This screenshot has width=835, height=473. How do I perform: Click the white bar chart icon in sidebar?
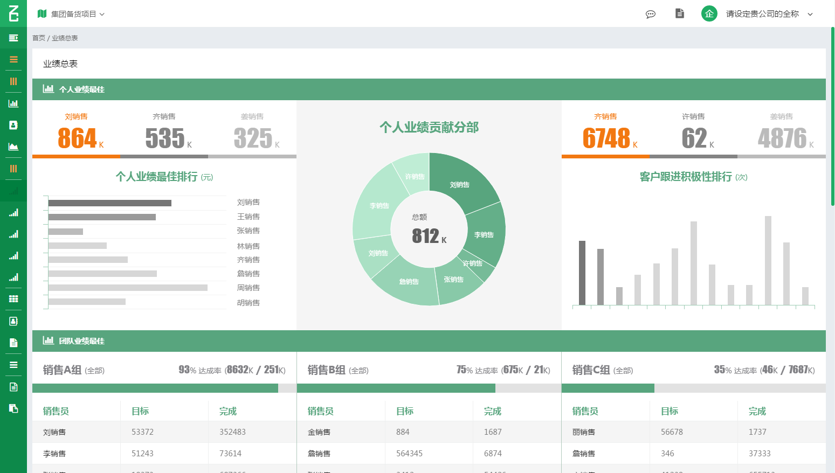(x=13, y=103)
